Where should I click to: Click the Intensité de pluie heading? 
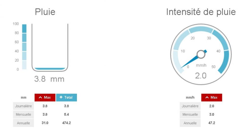click(201, 12)
